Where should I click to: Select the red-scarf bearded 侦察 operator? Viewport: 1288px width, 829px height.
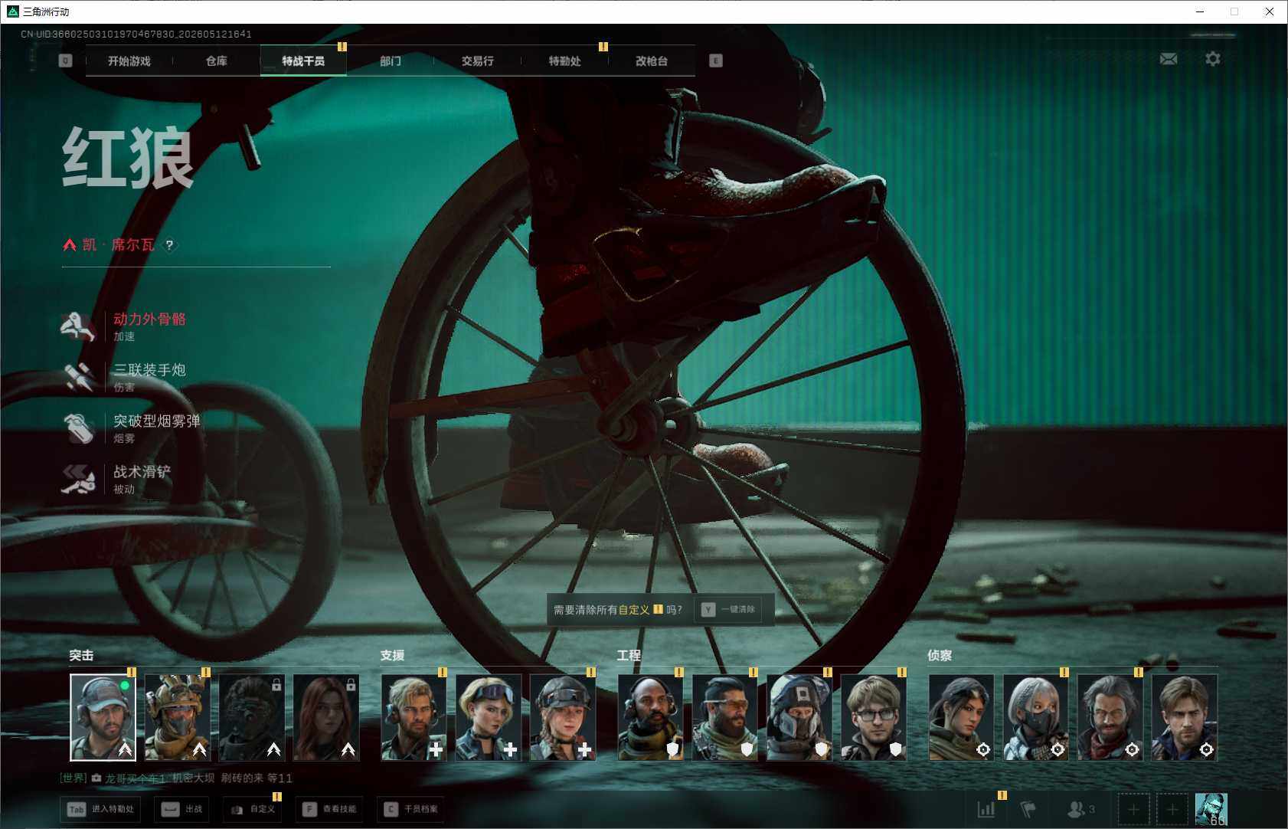[x=1110, y=717]
